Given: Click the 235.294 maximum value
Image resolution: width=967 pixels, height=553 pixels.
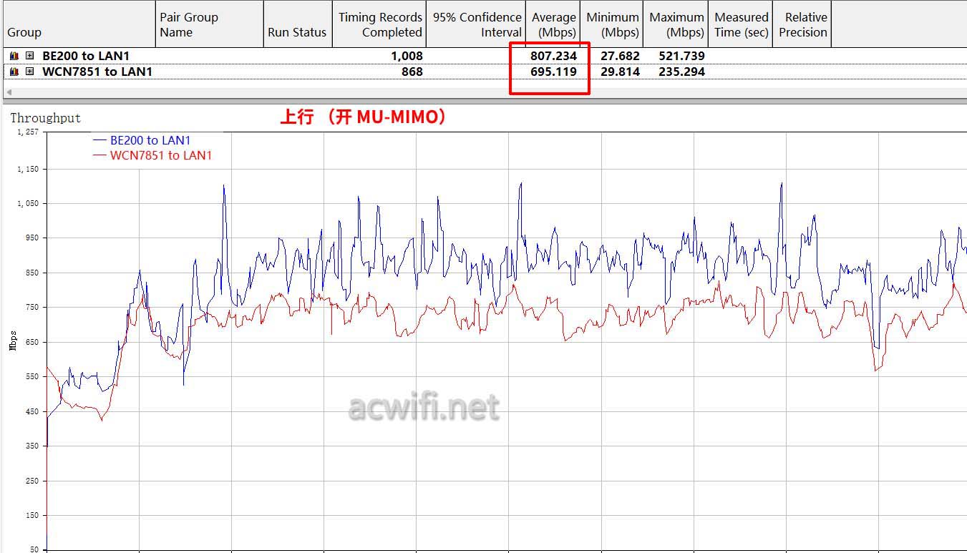Looking at the screenshot, I should click(x=682, y=72).
